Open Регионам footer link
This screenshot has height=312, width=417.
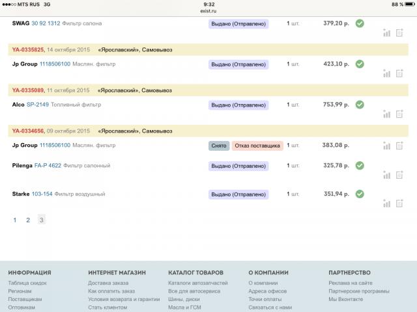pos(20,291)
